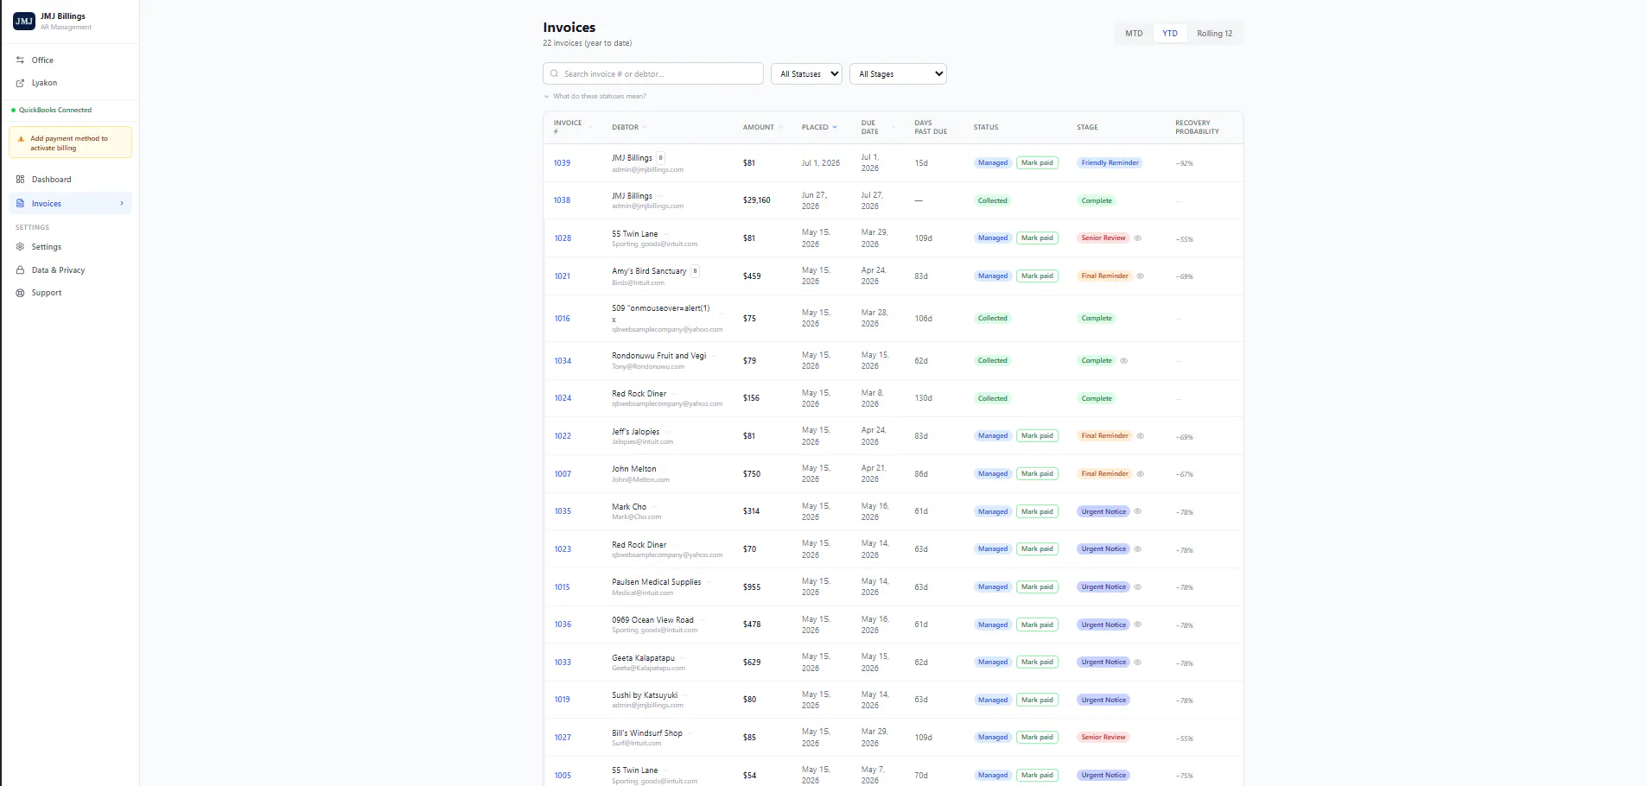Click debtor Bill's Windsurf Shop
This screenshot has width=1647, height=786.
pyautogui.click(x=646, y=733)
